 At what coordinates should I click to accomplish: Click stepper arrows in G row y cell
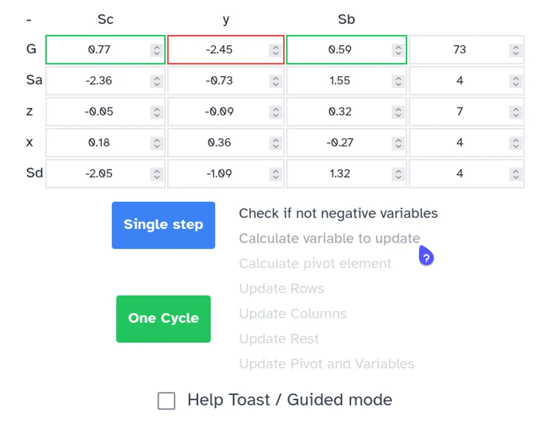pos(275,50)
